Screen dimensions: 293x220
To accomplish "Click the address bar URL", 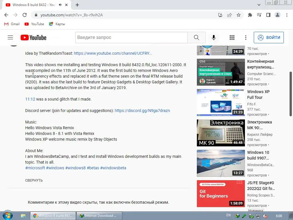I will click(72, 15).
